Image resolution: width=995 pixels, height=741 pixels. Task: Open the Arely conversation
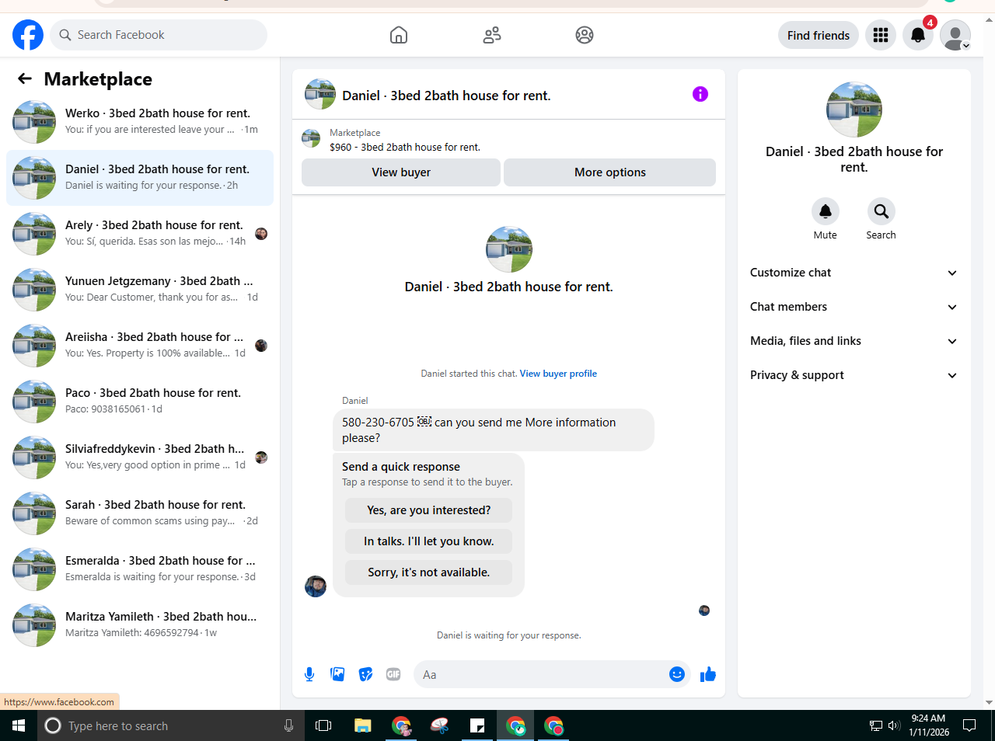click(x=140, y=234)
